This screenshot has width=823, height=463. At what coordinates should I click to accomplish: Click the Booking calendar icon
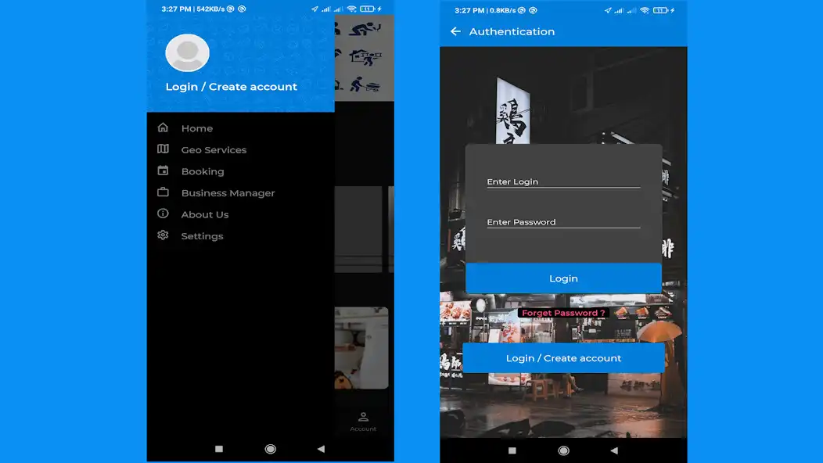click(163, 171)
